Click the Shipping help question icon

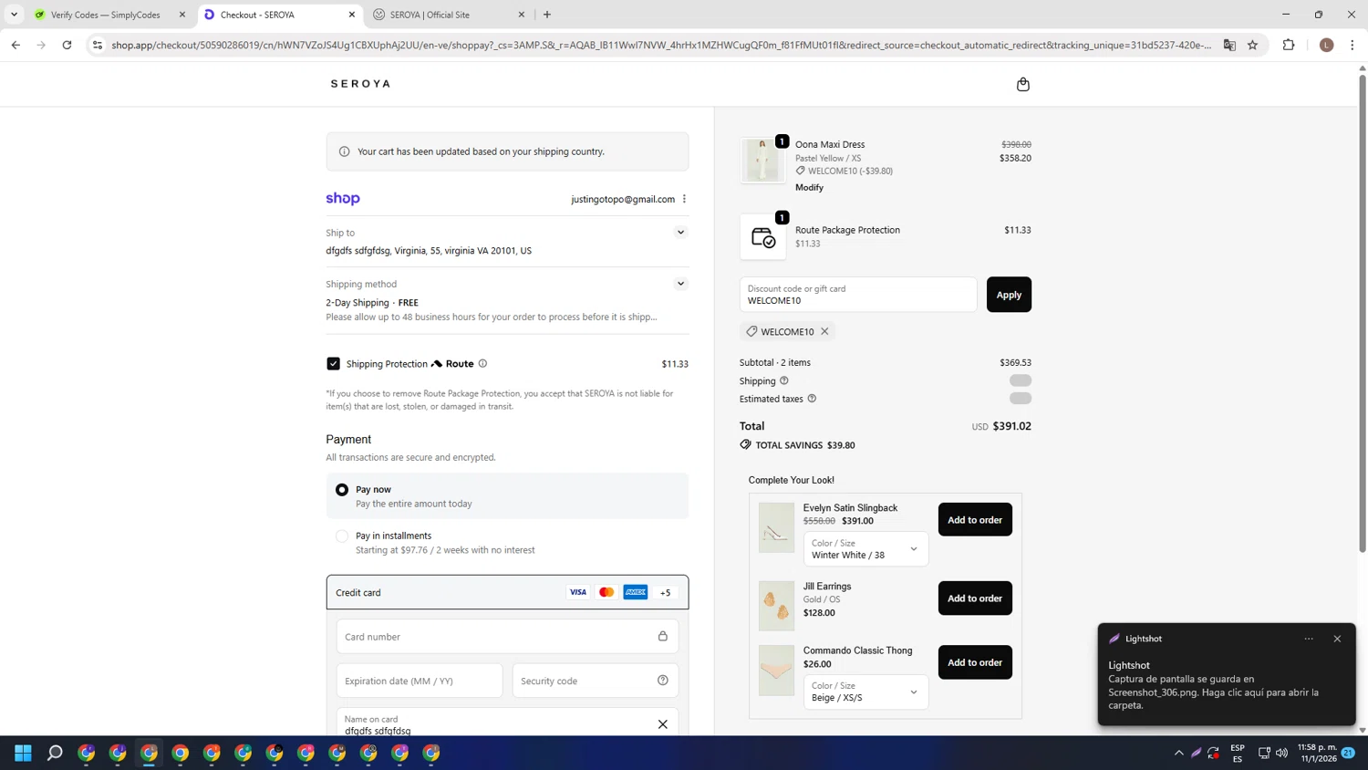click(783, 380)
